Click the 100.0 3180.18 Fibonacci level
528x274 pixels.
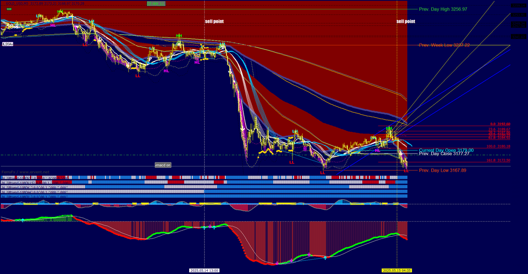tap(499, 146)
